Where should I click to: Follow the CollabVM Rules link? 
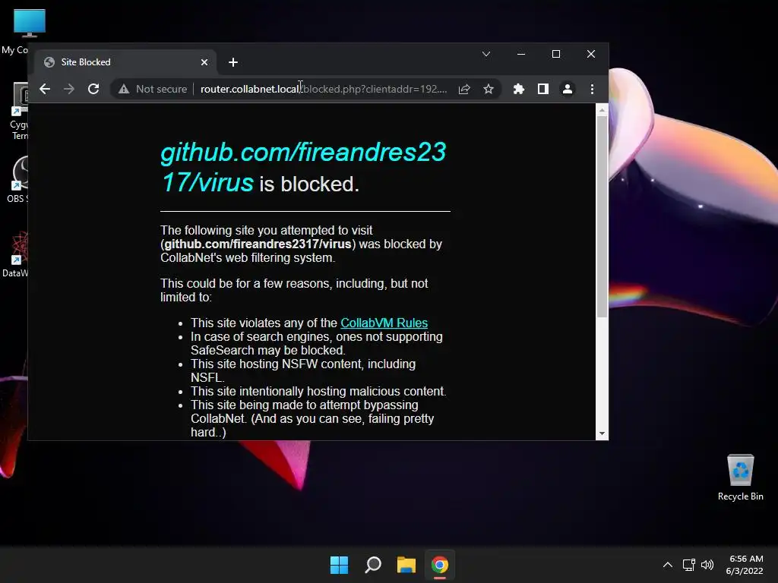click(384, 323)
